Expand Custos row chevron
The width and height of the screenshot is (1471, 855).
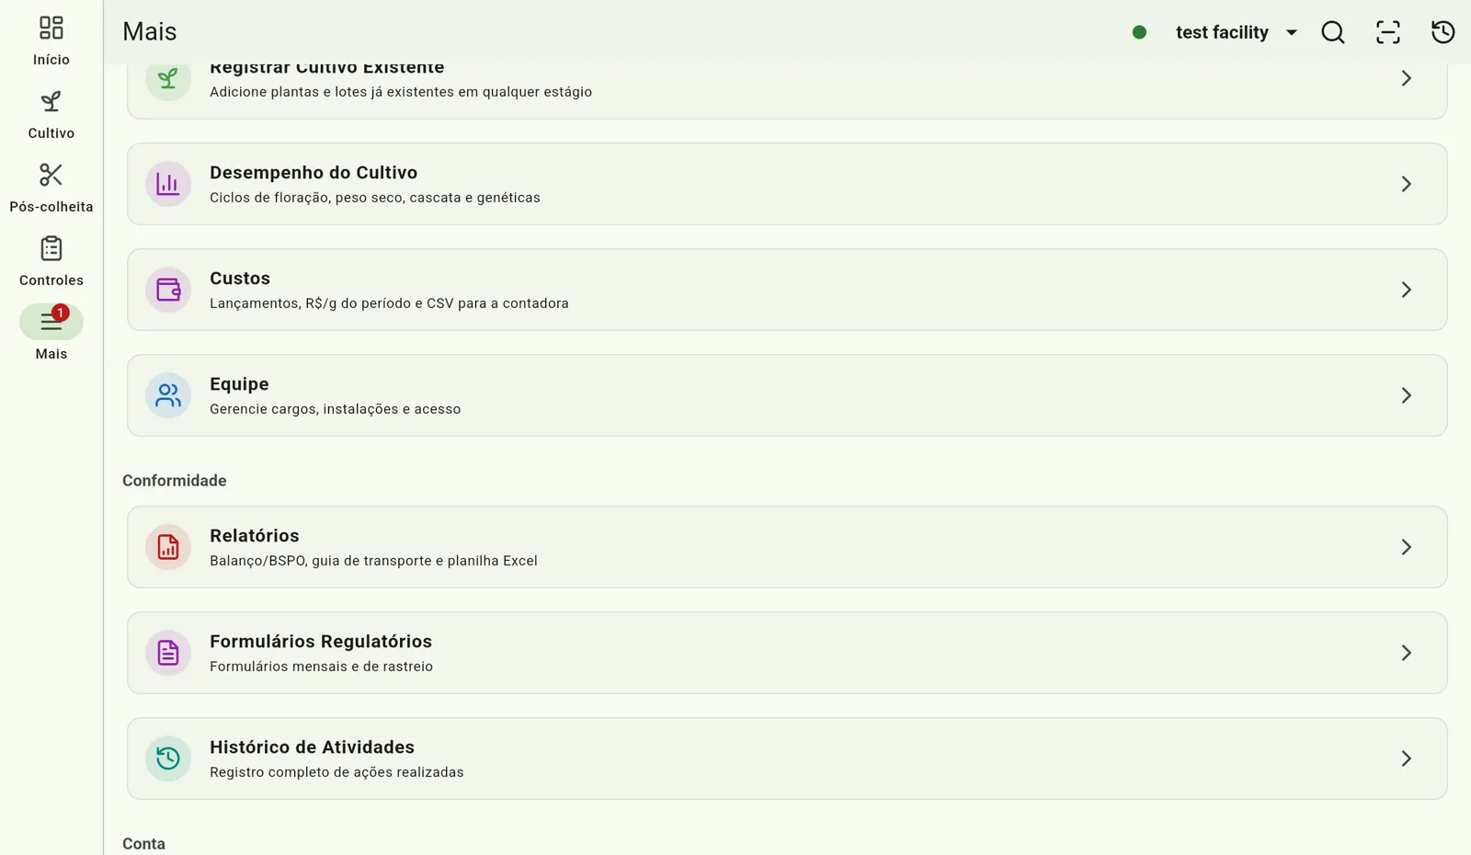pyautogui.click(x=1407, y=290)
